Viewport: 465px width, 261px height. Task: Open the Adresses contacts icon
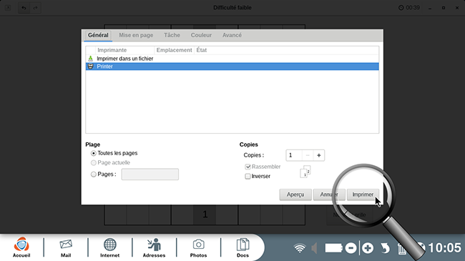point(154,247)
